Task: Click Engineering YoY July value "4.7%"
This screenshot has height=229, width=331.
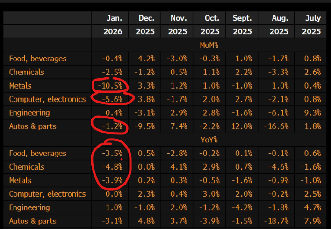Action: [x=313, y=207]
